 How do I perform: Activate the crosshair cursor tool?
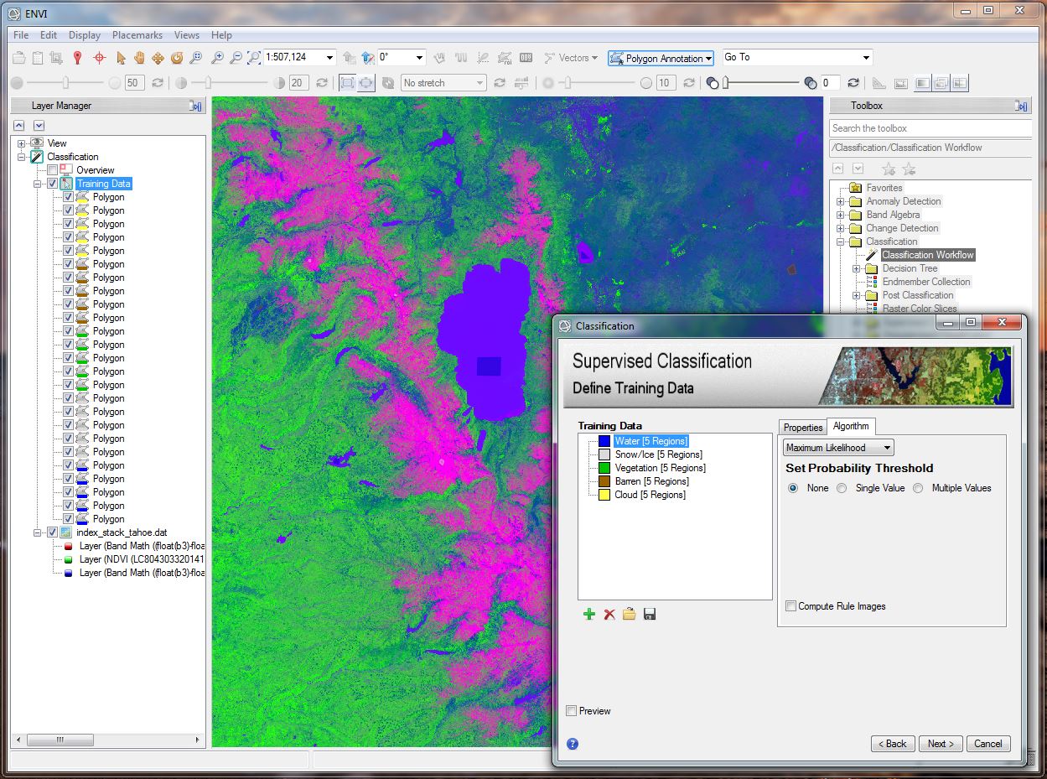pos(99,58)
